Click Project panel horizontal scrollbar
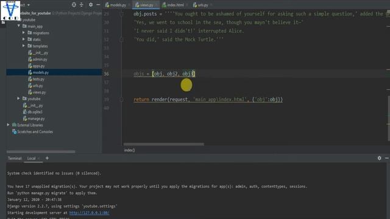390x219 pixels. click(41, 151)
